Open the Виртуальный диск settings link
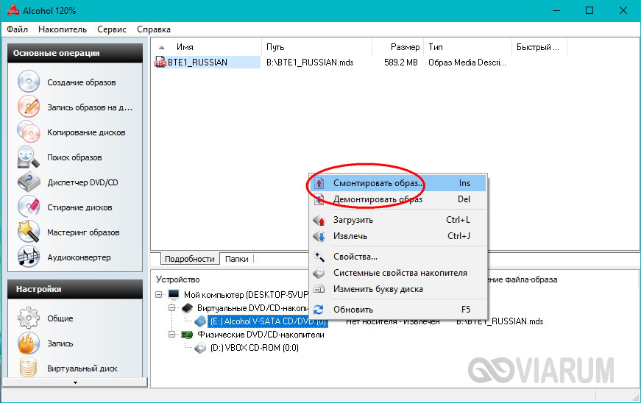This screenshot has width=641, height=403. point(82,368)
